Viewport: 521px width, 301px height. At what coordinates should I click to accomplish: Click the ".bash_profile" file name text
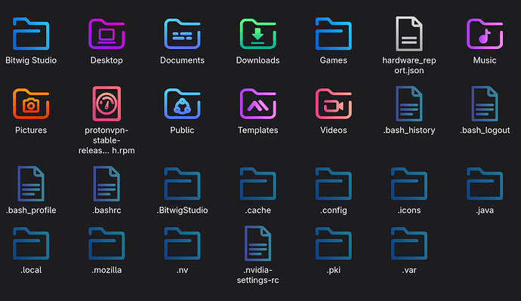pos(31,210)
